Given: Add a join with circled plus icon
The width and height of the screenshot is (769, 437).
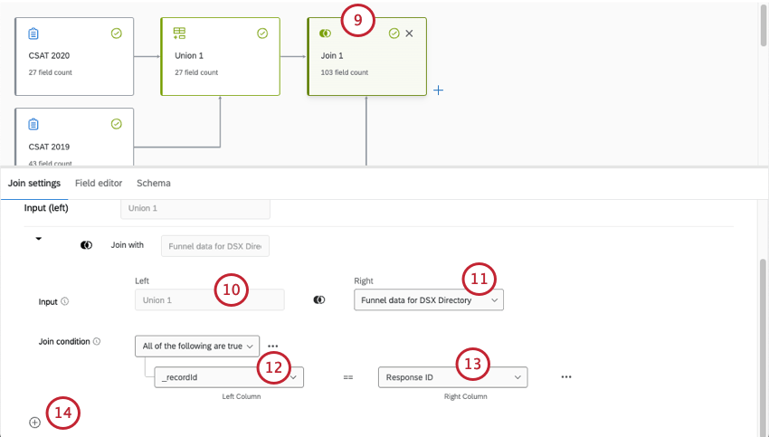Looking at the screenshot, I should (34, 423).
